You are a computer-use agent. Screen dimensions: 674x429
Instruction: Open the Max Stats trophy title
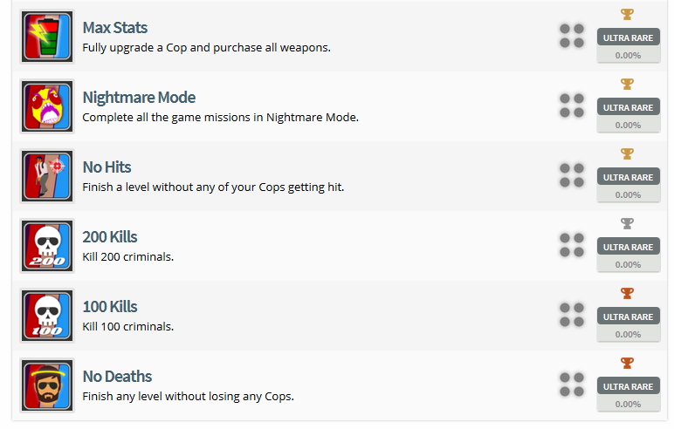[114, 28]
